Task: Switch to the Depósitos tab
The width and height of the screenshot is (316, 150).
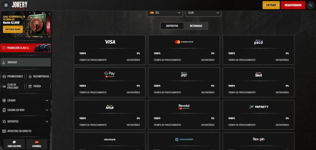Action: pyautogui.click(x=172, y=26)
